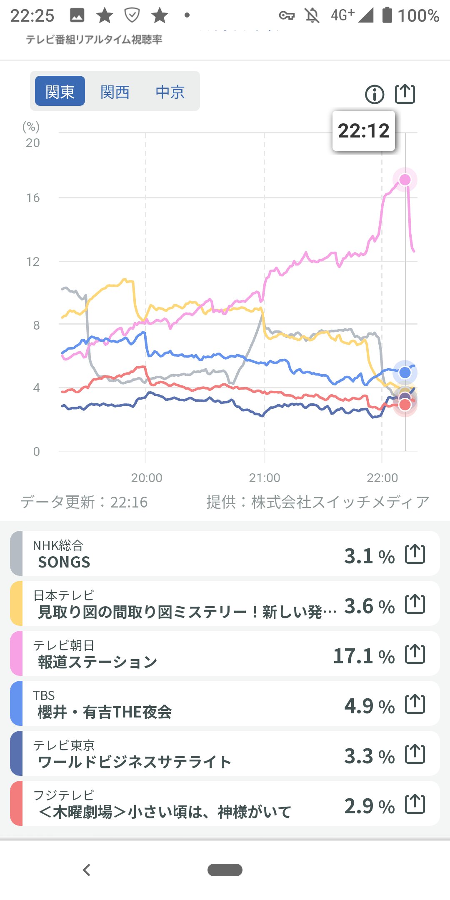450x900 pixels.
Task: Select the 関東 region tab
Action: click(x=60, y=91)
